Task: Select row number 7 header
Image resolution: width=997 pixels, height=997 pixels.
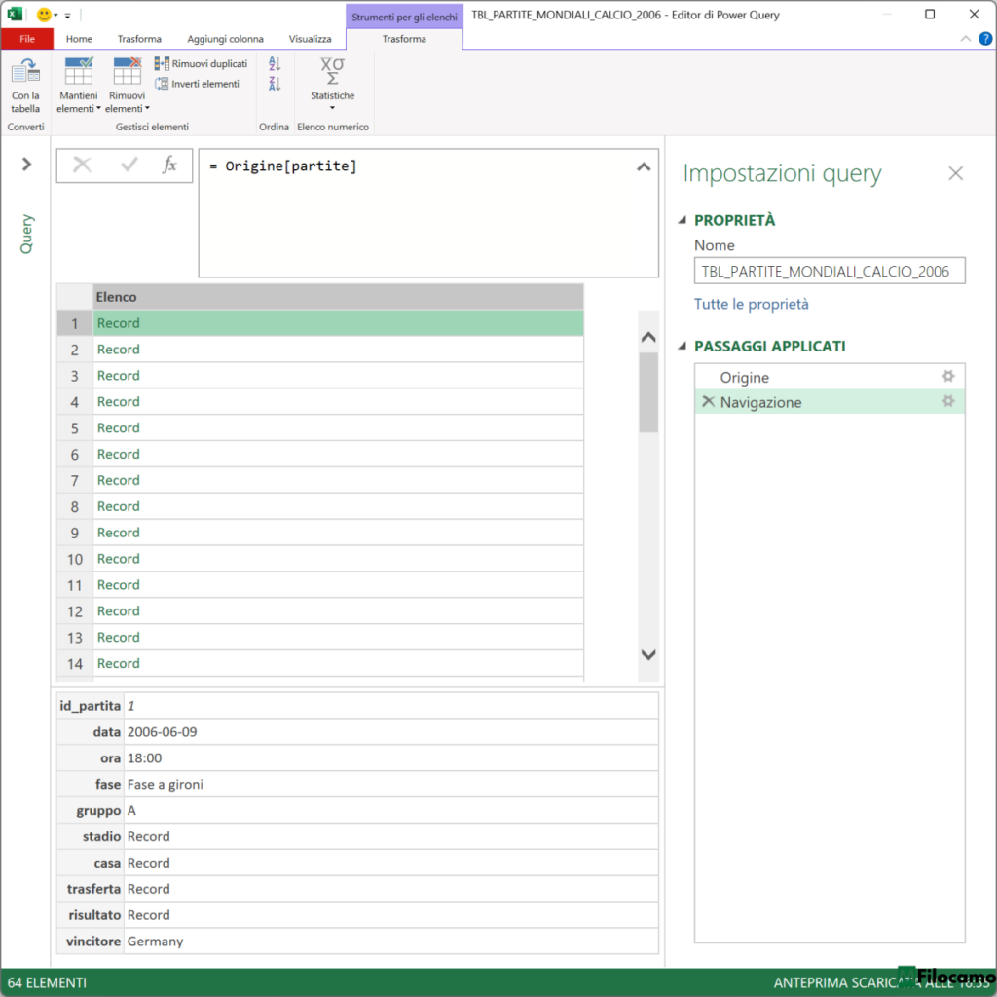Action: click(x=74, y=480)
